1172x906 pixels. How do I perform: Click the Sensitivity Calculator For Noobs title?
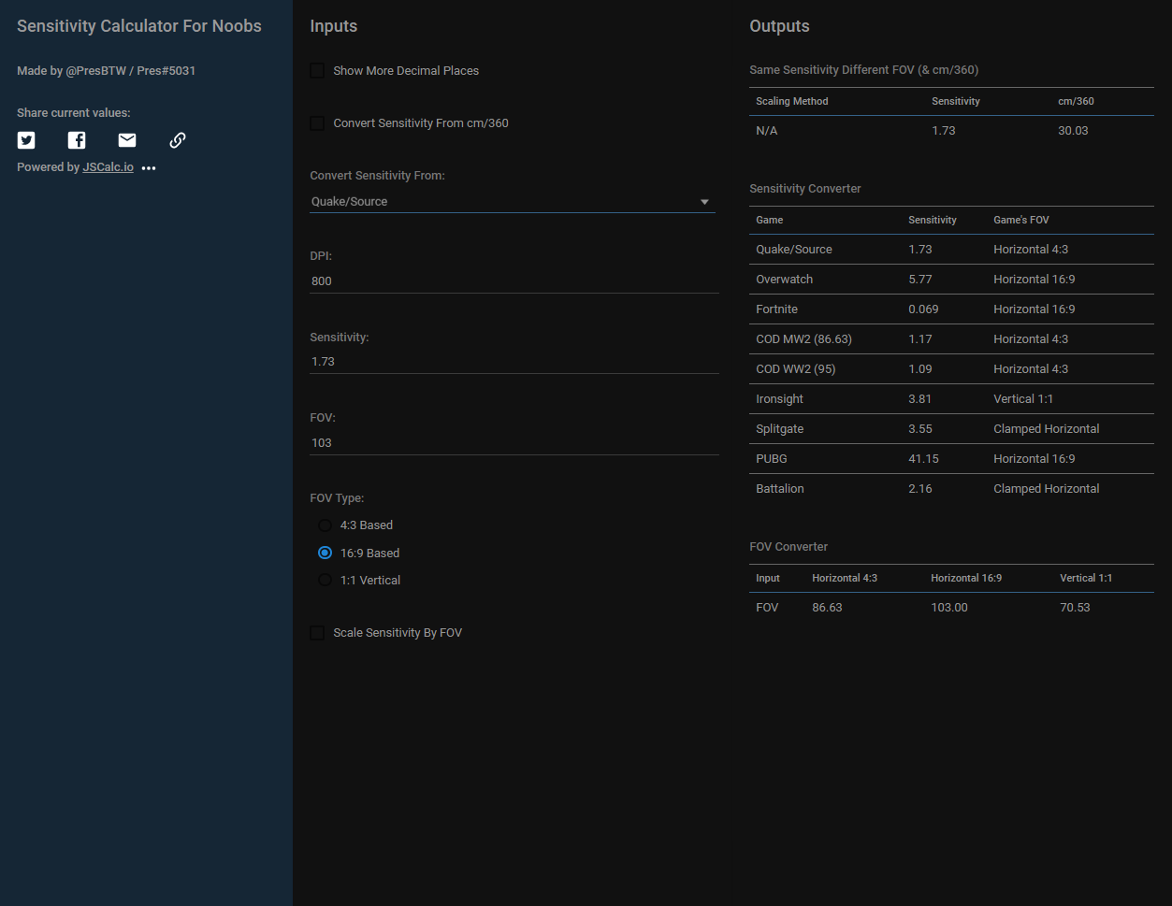pos(139,26)
